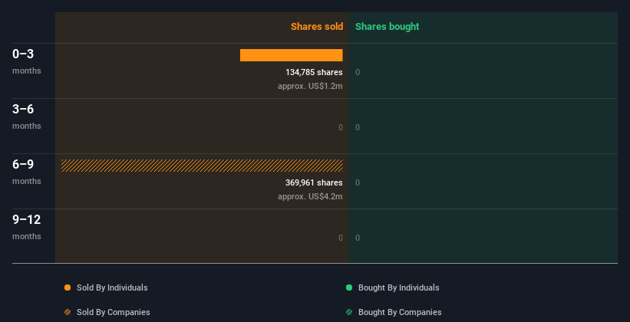Click the solid orange 0–3 months sold bar

click(x=292, y=55)
